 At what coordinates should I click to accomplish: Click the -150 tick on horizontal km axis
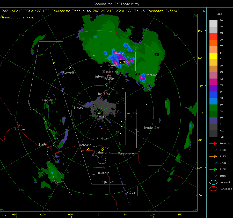[15, 214]
